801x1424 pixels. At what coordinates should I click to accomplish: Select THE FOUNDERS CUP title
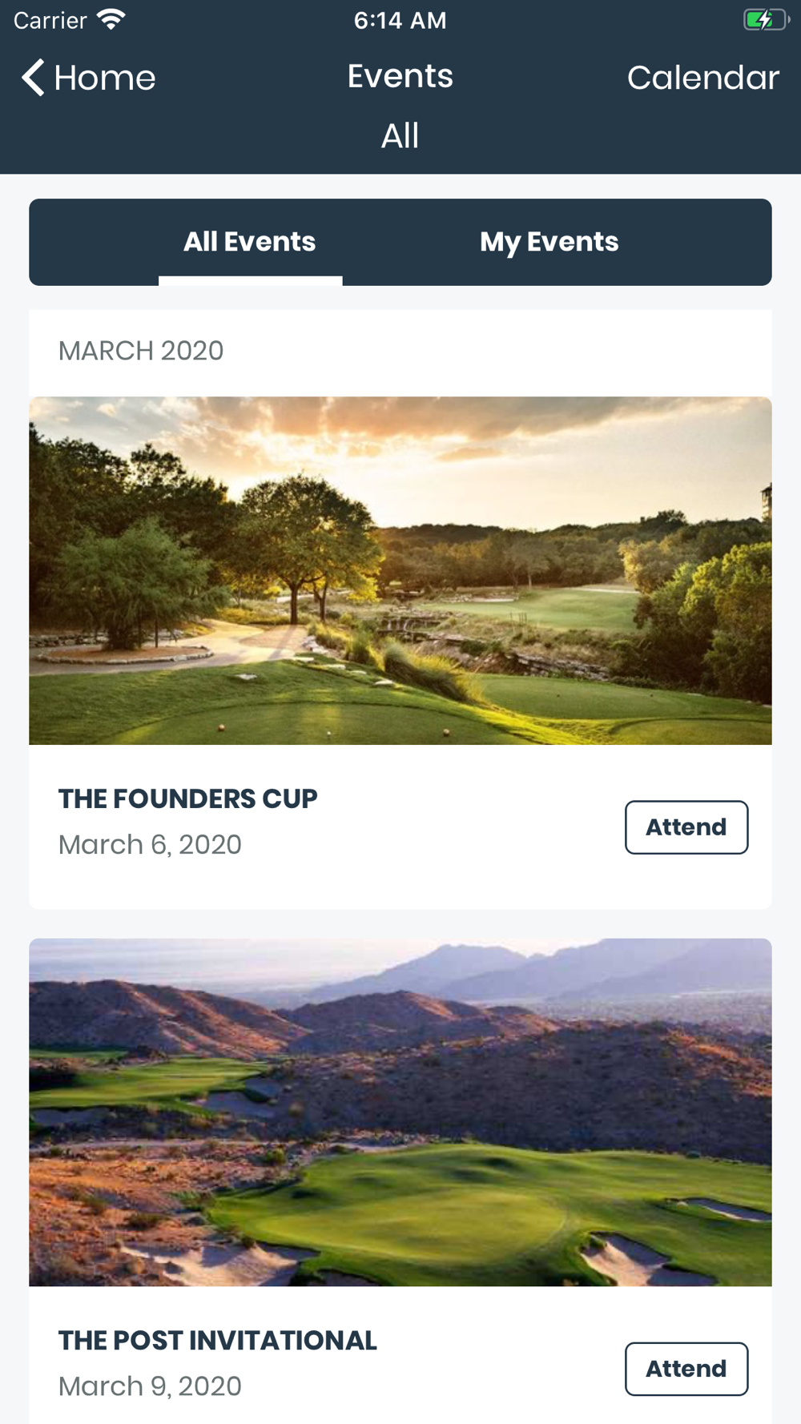coord(188,798)
